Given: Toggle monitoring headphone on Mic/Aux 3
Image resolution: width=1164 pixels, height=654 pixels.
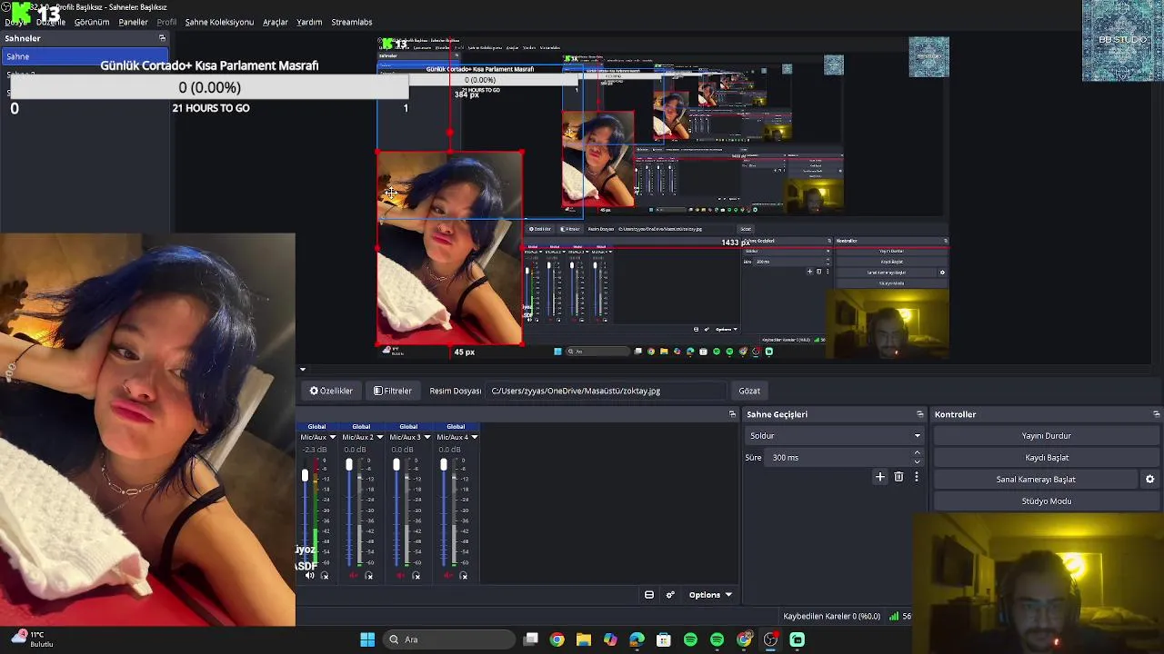Looking at the screenshot, I should point(416,576).
